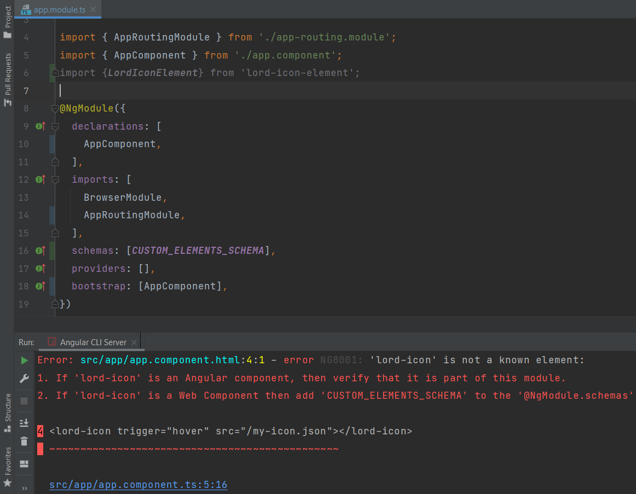636x494 pixels.
Task: Collapse the declarations array fold arrow on line 9
Action: point(54,126)
